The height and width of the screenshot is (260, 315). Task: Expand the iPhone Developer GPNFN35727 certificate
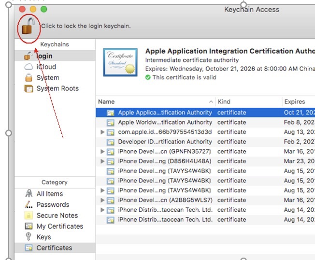pyautogui.click(x=102, y=151)
